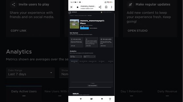The height and width of the screenshot is (102, 183).
Task: Click the rocket icon on Make regular updates card
Action: pyautogui.click(x=101, y=39)
